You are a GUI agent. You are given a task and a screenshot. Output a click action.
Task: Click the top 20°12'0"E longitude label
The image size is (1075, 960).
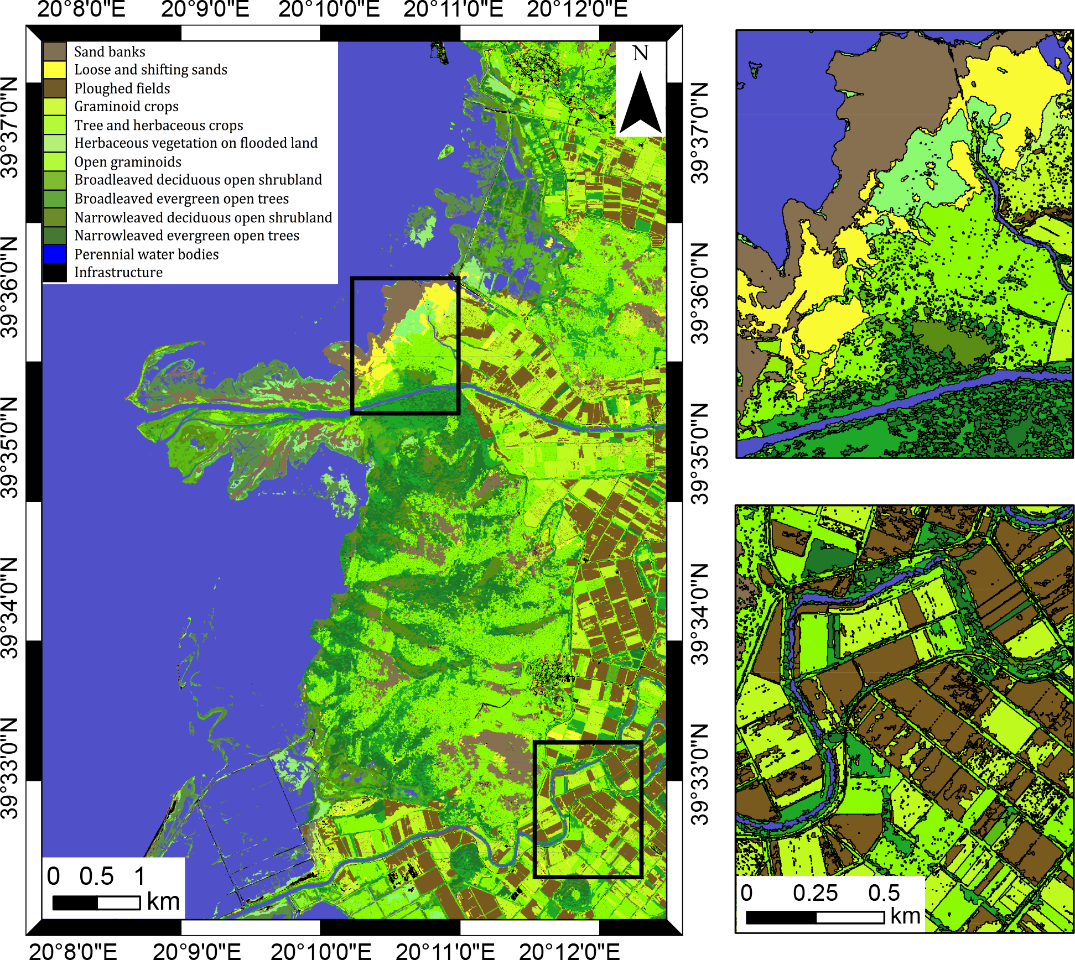[x=577, y=9]
